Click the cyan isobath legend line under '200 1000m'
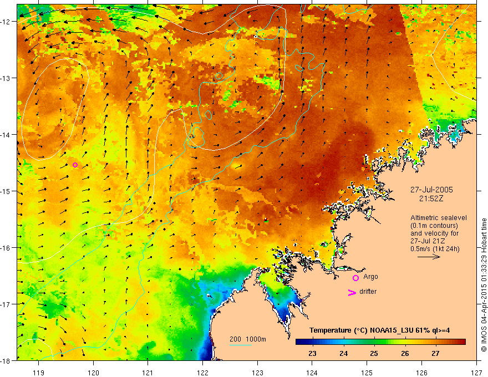The height and width of the screenshot is (377, 488). pyautogui.click(x=241, y=345)
